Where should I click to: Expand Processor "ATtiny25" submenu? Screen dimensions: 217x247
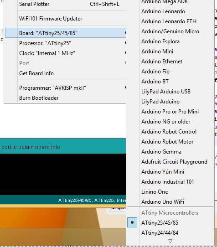(x=65, y=43)
